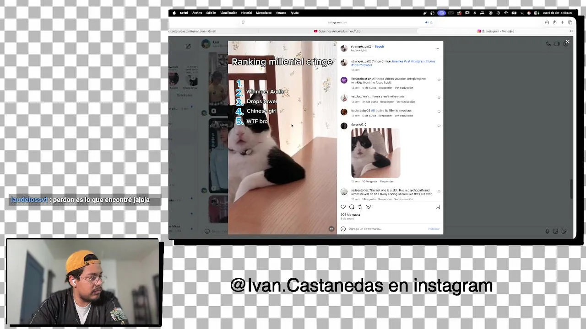
Task: Open a new Safari tab with the plus
Action: point(562,22)
